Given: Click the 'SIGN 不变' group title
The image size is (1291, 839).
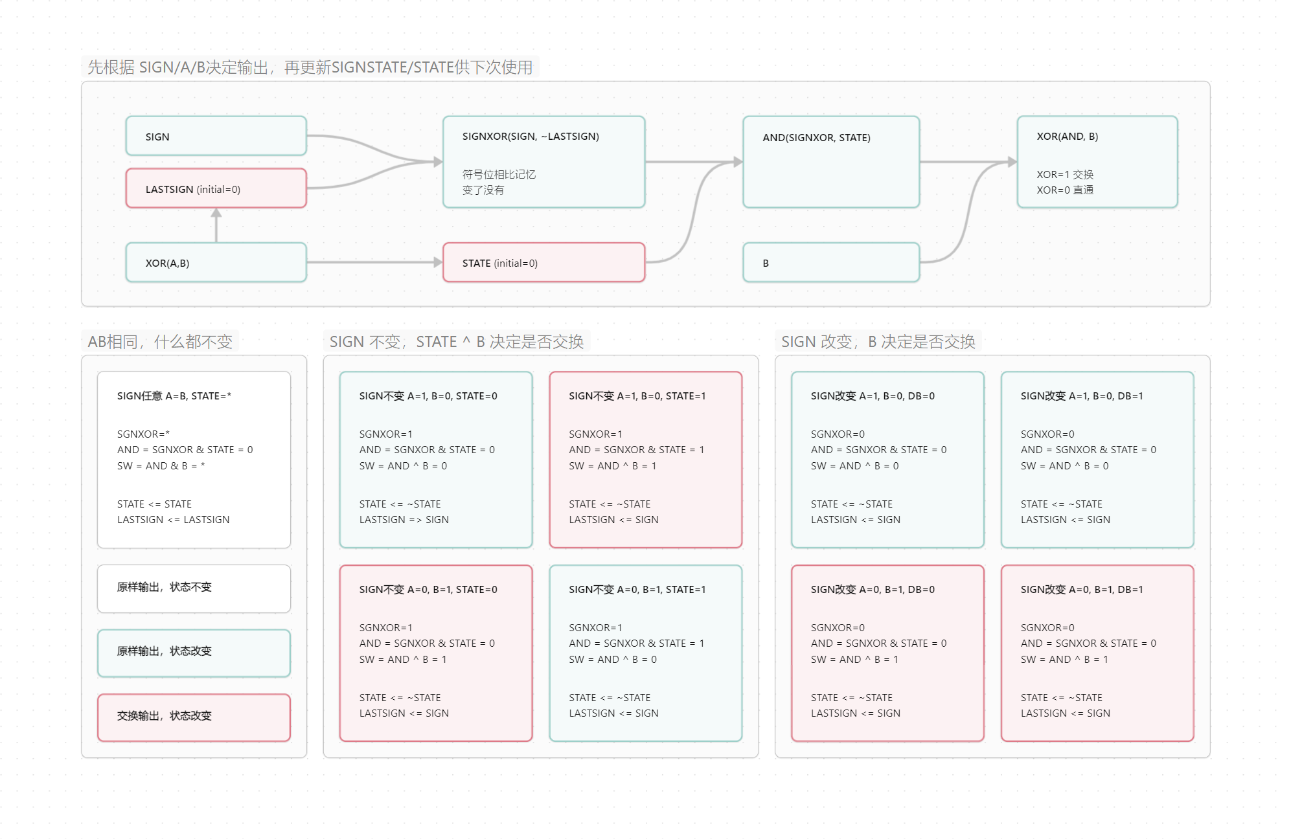Looking at the screenshot, I should pos(456,341).
